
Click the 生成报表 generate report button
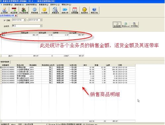117,24
